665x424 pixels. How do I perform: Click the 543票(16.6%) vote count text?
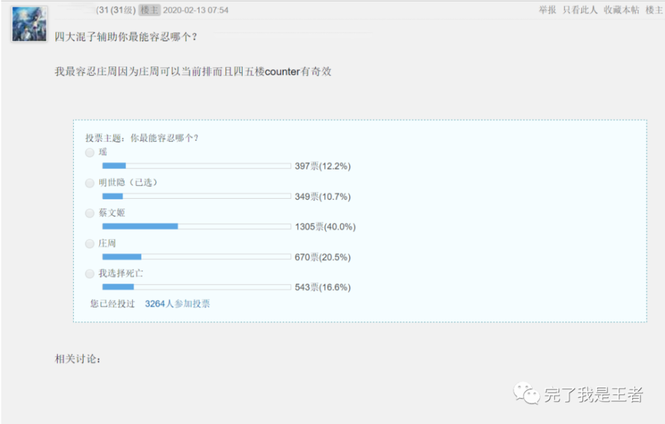tap(323, 288)
